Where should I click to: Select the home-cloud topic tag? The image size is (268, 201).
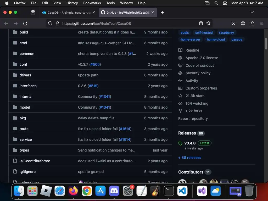click(x=216, y=40)
